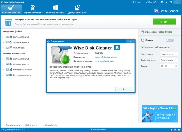
Task: Uncheck Компоненты Windows checkbox
Action: pyautogui.click(x=7, y=70)
